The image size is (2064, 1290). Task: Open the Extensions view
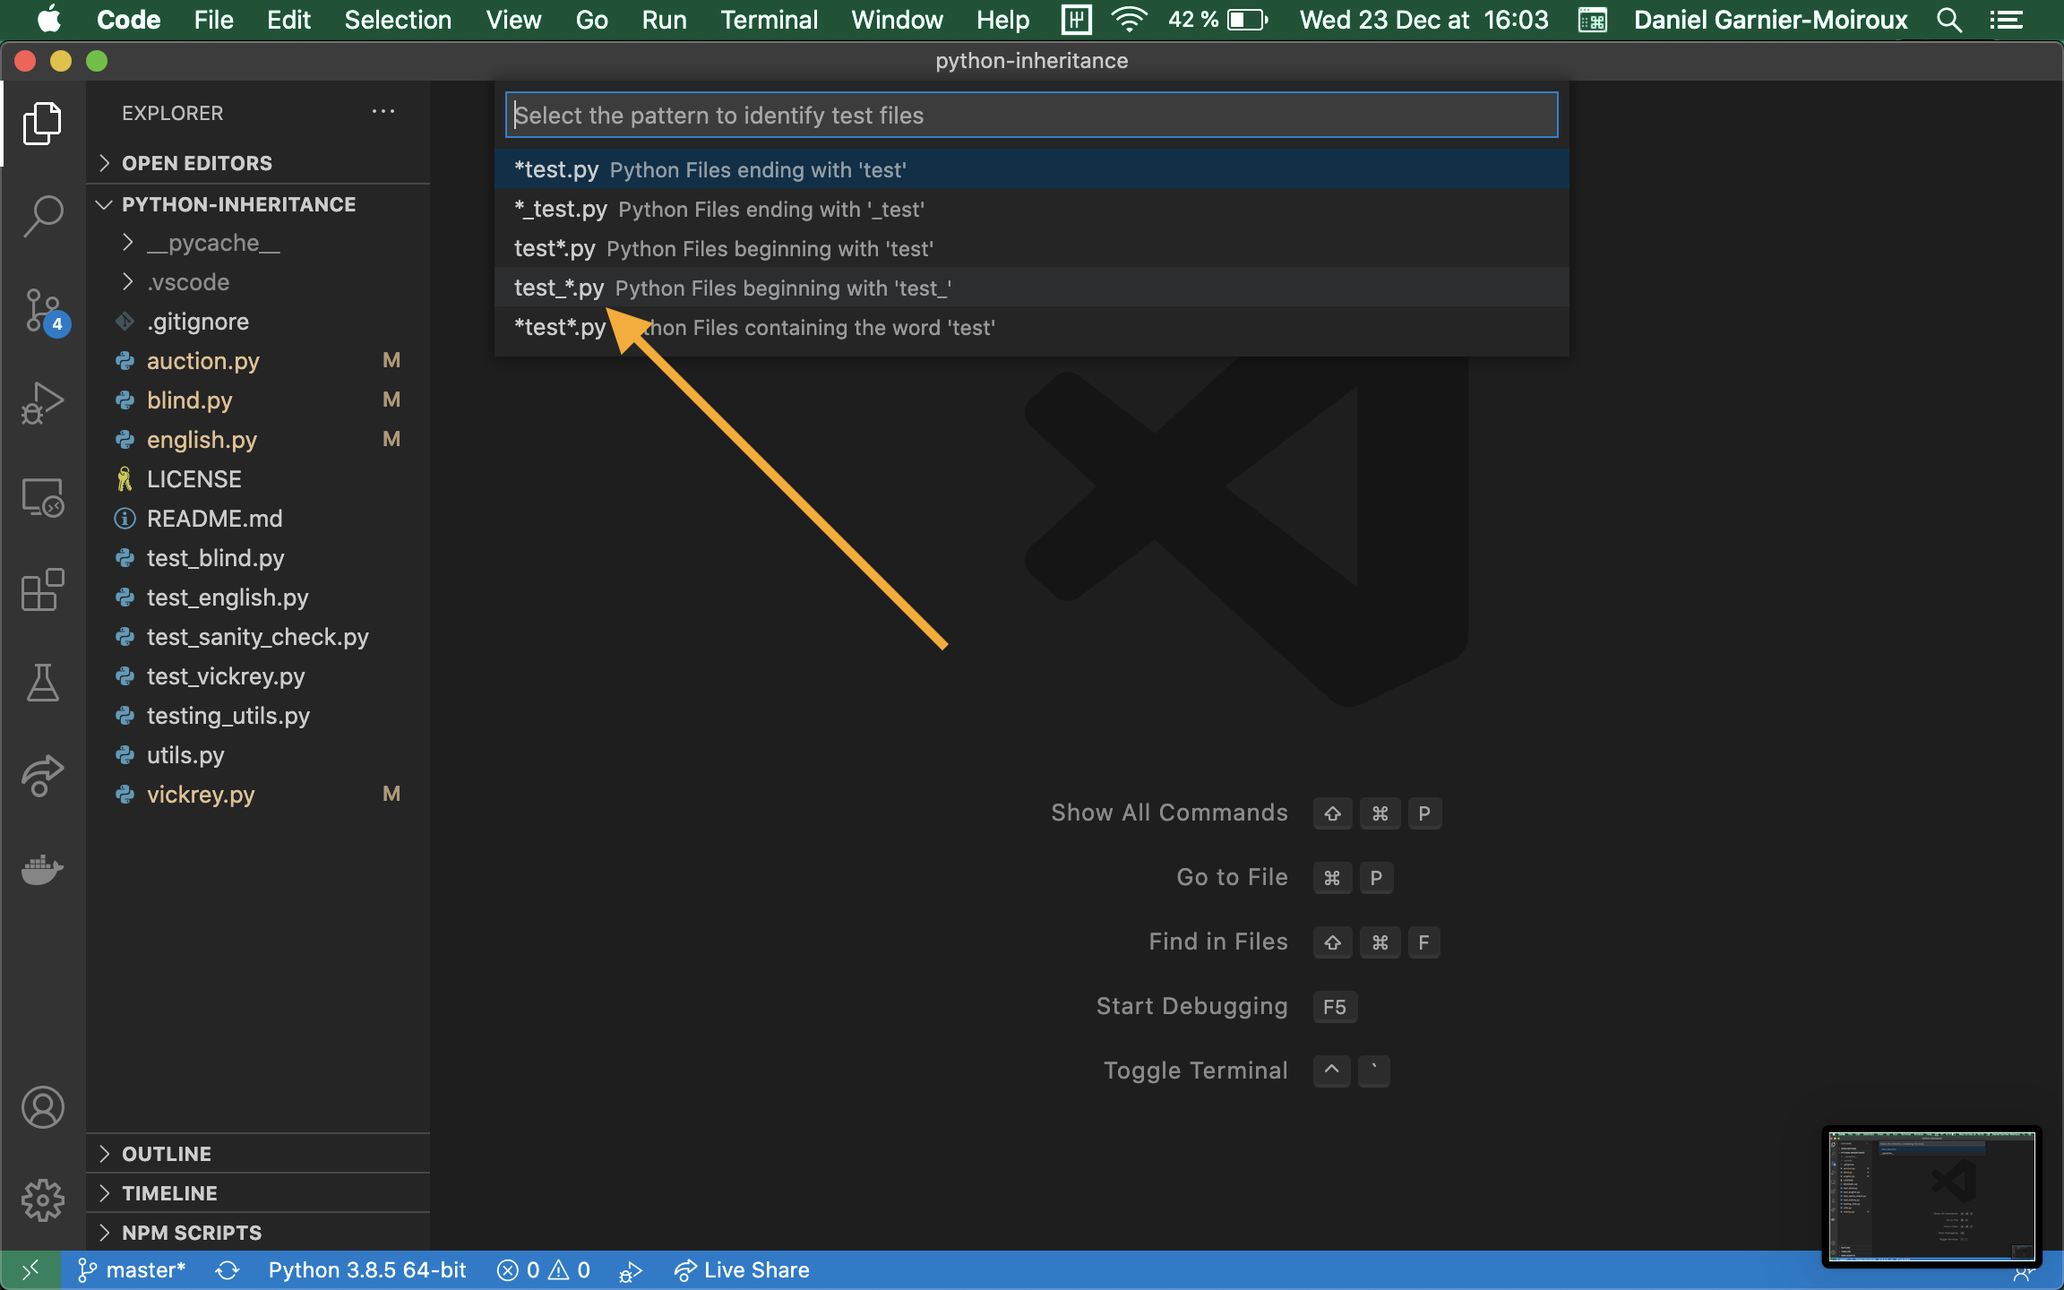tap(42, 589)
